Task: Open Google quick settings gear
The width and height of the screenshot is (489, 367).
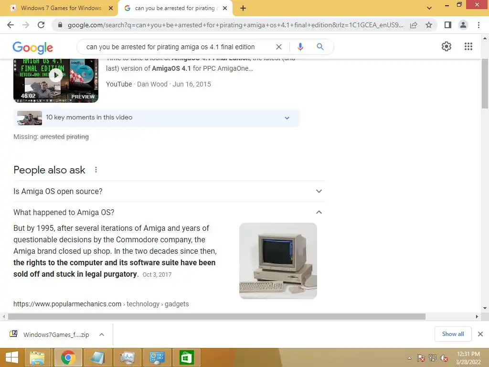Action: click(x=446, y=46)
